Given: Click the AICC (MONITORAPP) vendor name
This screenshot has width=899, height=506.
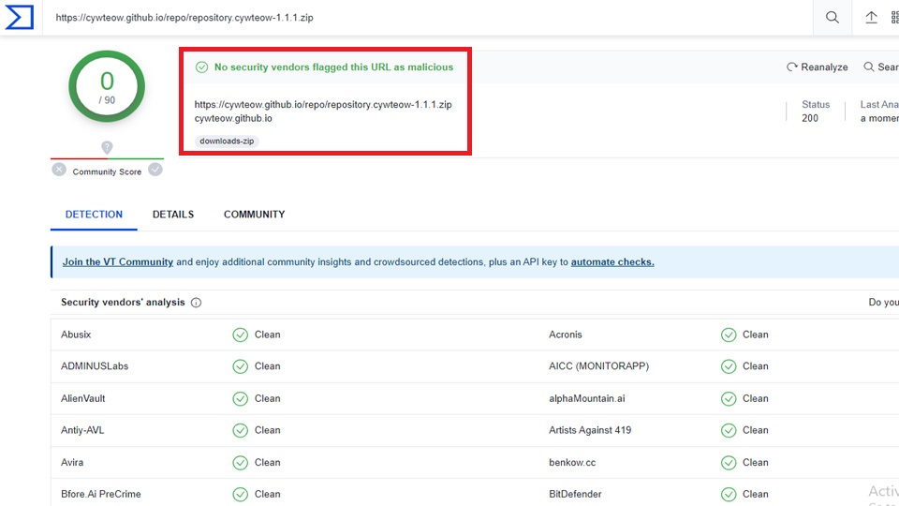Looking at the screenshot, I should pos(599,366).
